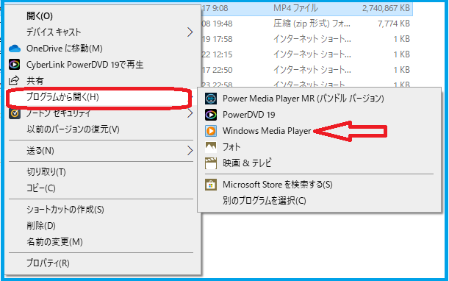
Task: Choose CyberLink PowerDVD 19で再生
Action: click(x=85, y=65)
